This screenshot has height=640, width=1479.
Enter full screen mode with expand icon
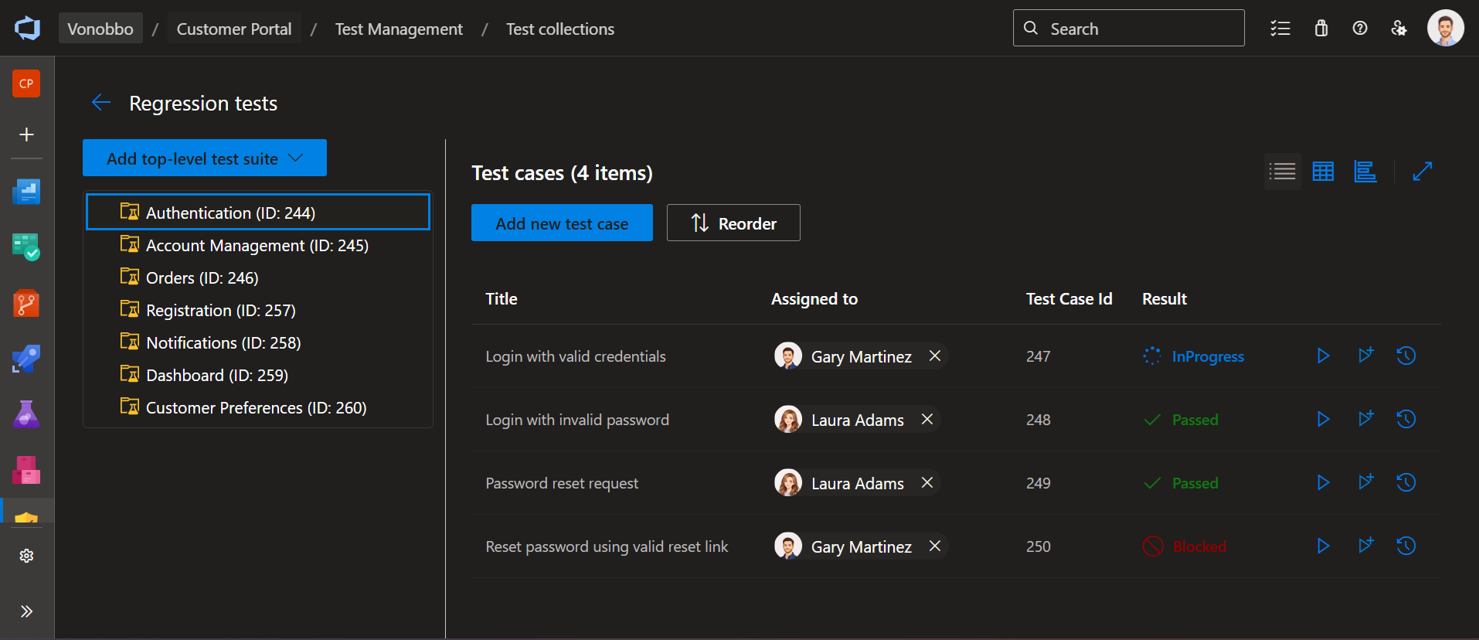click(x=1422, y=172)
